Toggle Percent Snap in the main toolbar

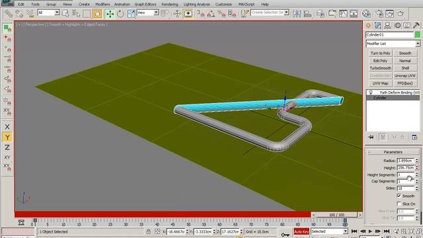click(x=222, y=13)
